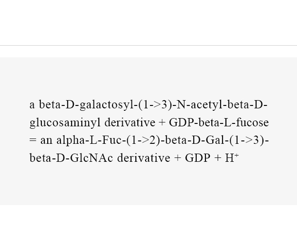Screen dimensions: 297x225
Task: Click the word "glucosaminyl" in the reaction
Action: (65, 123)
